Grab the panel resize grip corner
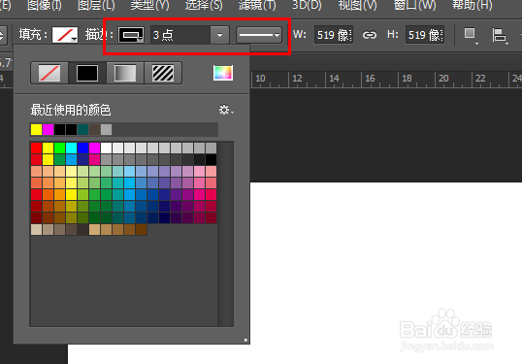This screenshot has height=364, width=522. tap(245, 340)
